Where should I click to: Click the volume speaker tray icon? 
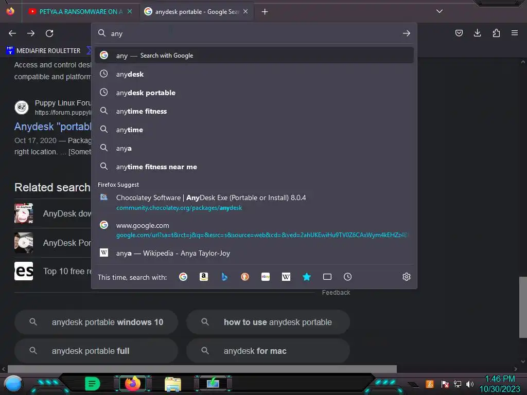(469, 384)
